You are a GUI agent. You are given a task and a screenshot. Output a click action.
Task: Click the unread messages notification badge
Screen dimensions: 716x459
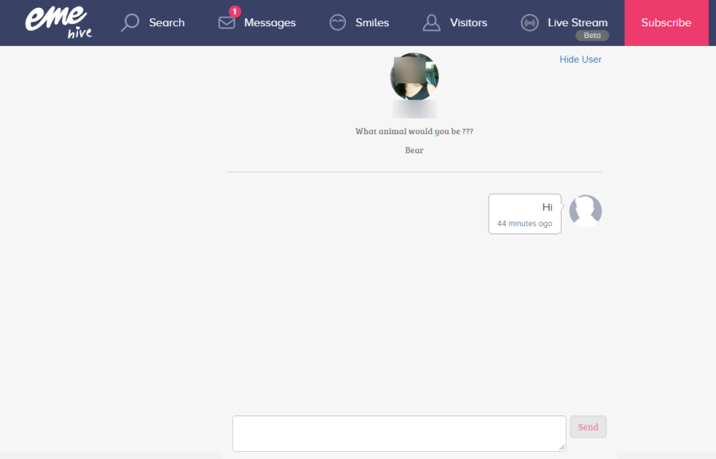tap(233, 11)
